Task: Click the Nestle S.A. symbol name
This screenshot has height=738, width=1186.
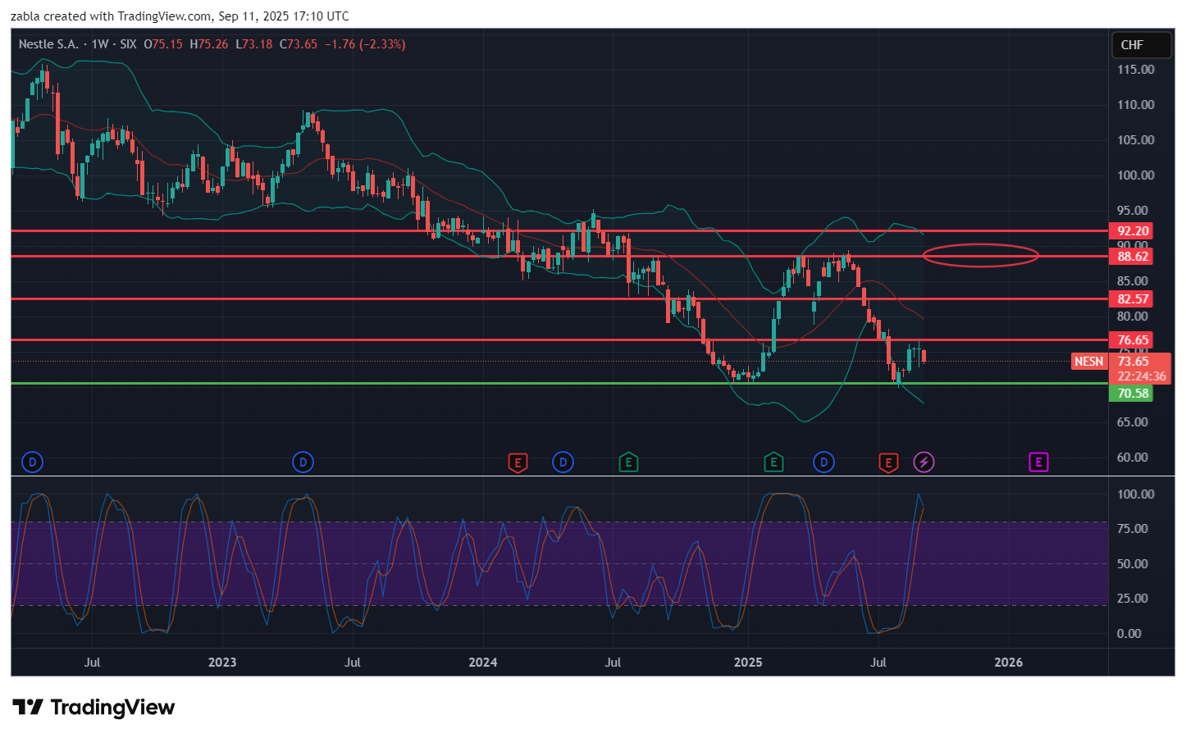Action: click(48, 44)
